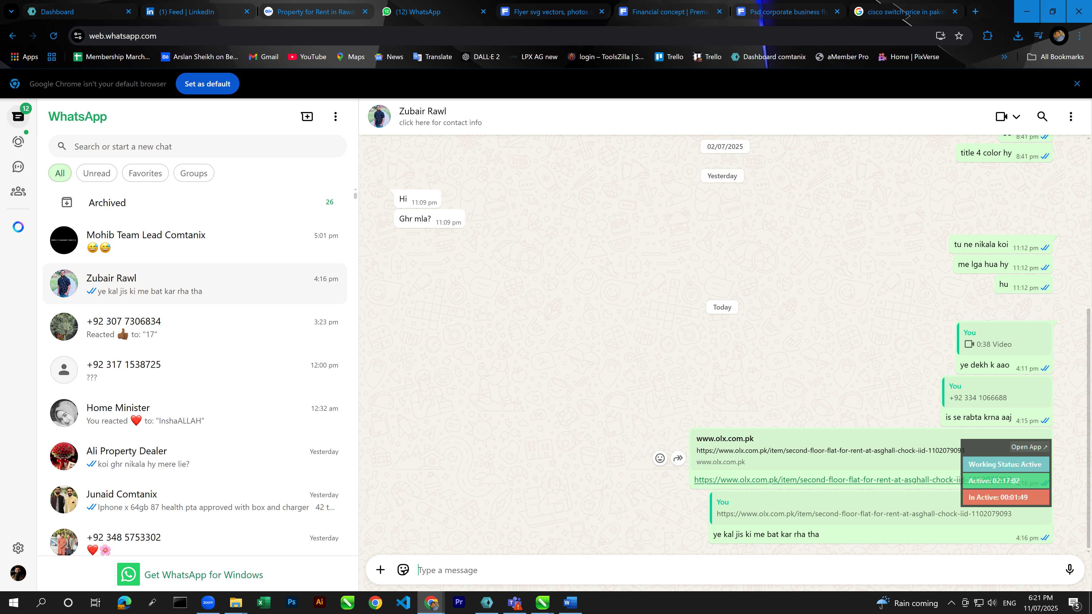The image size is (1092, 614).
Task: Open the chat list three-dot menu
Action: point(335,117)
